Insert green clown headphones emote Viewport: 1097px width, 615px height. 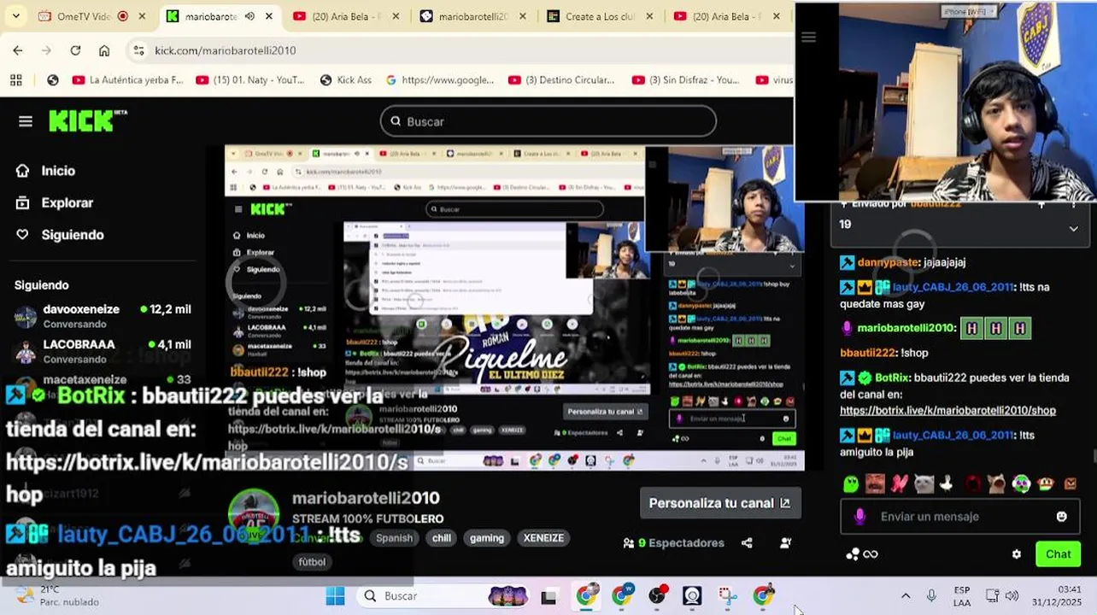1021,484
